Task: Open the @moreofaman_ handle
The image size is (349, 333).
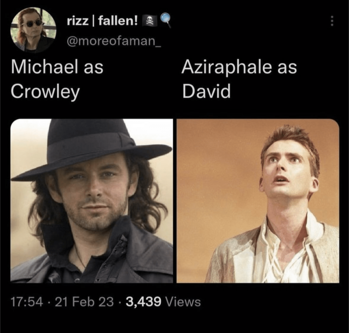Action: [113, 40]
